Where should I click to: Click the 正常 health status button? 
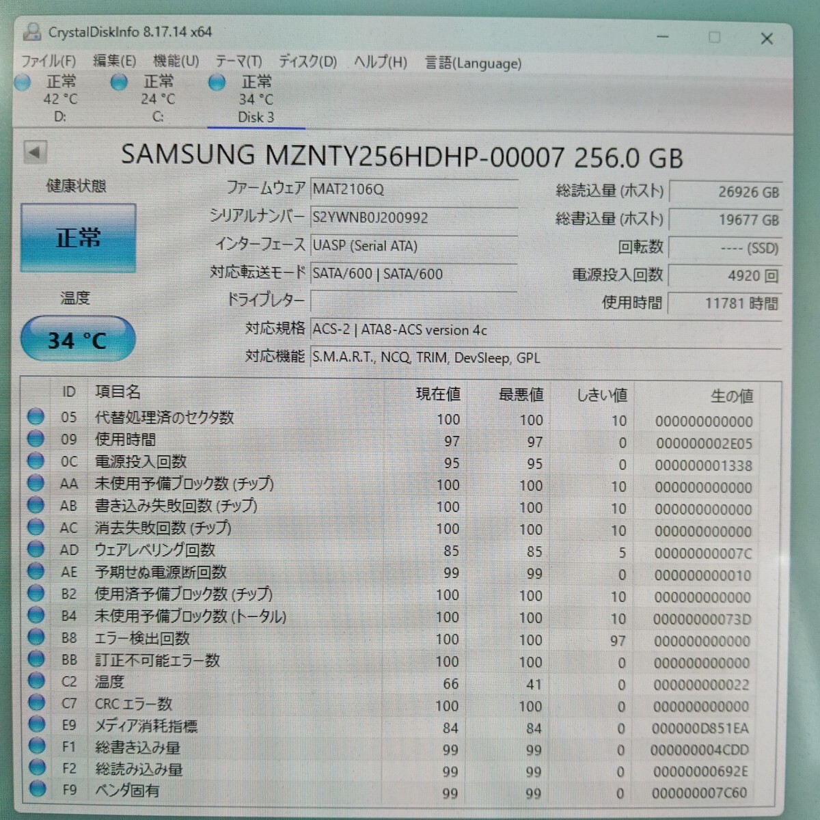[78, 238]
